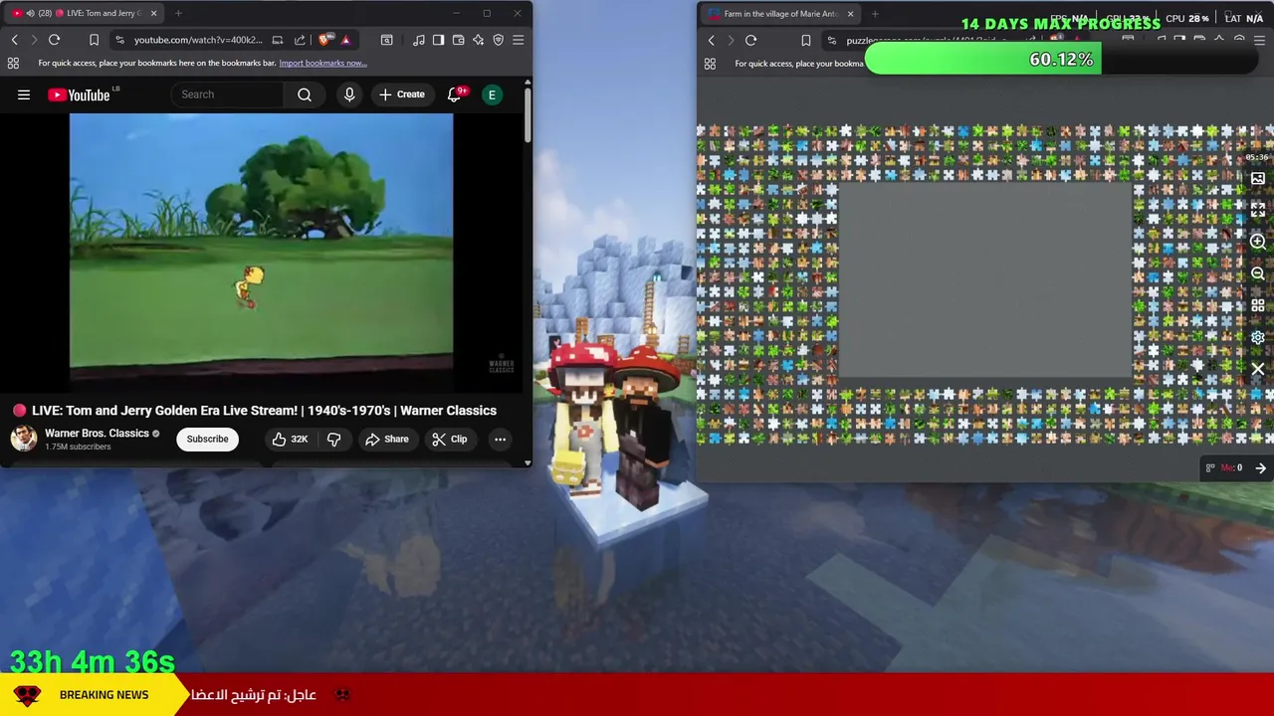Click the picture-in-picture icon in YouTube address bar
Image resolution: width=1274 pixels, height=716 pixels.
[x=278, y=40]
